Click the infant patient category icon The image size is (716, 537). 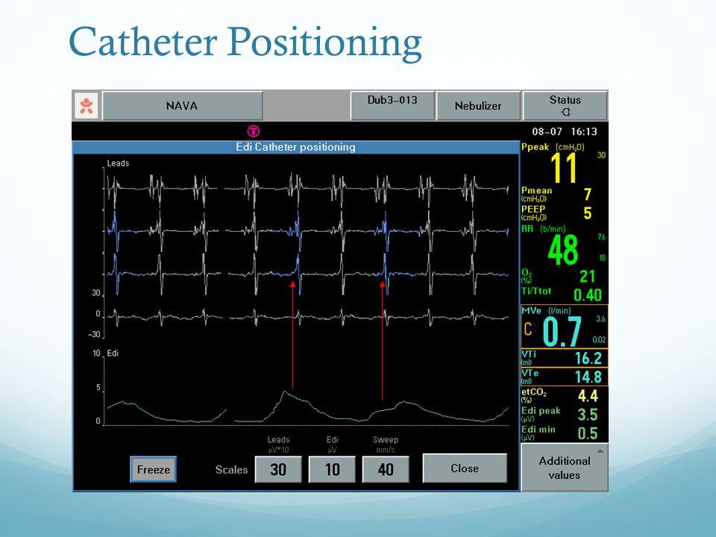[x=87, y=105]
